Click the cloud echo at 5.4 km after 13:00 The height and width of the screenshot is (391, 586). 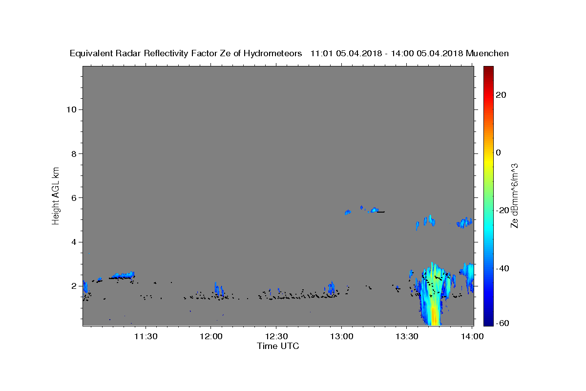click(374, 210)
